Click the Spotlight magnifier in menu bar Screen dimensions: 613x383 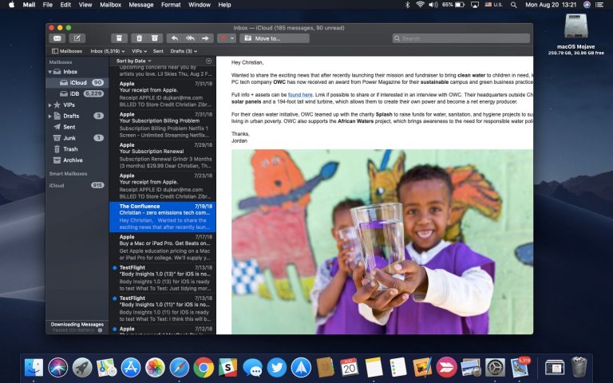[514, 5]
